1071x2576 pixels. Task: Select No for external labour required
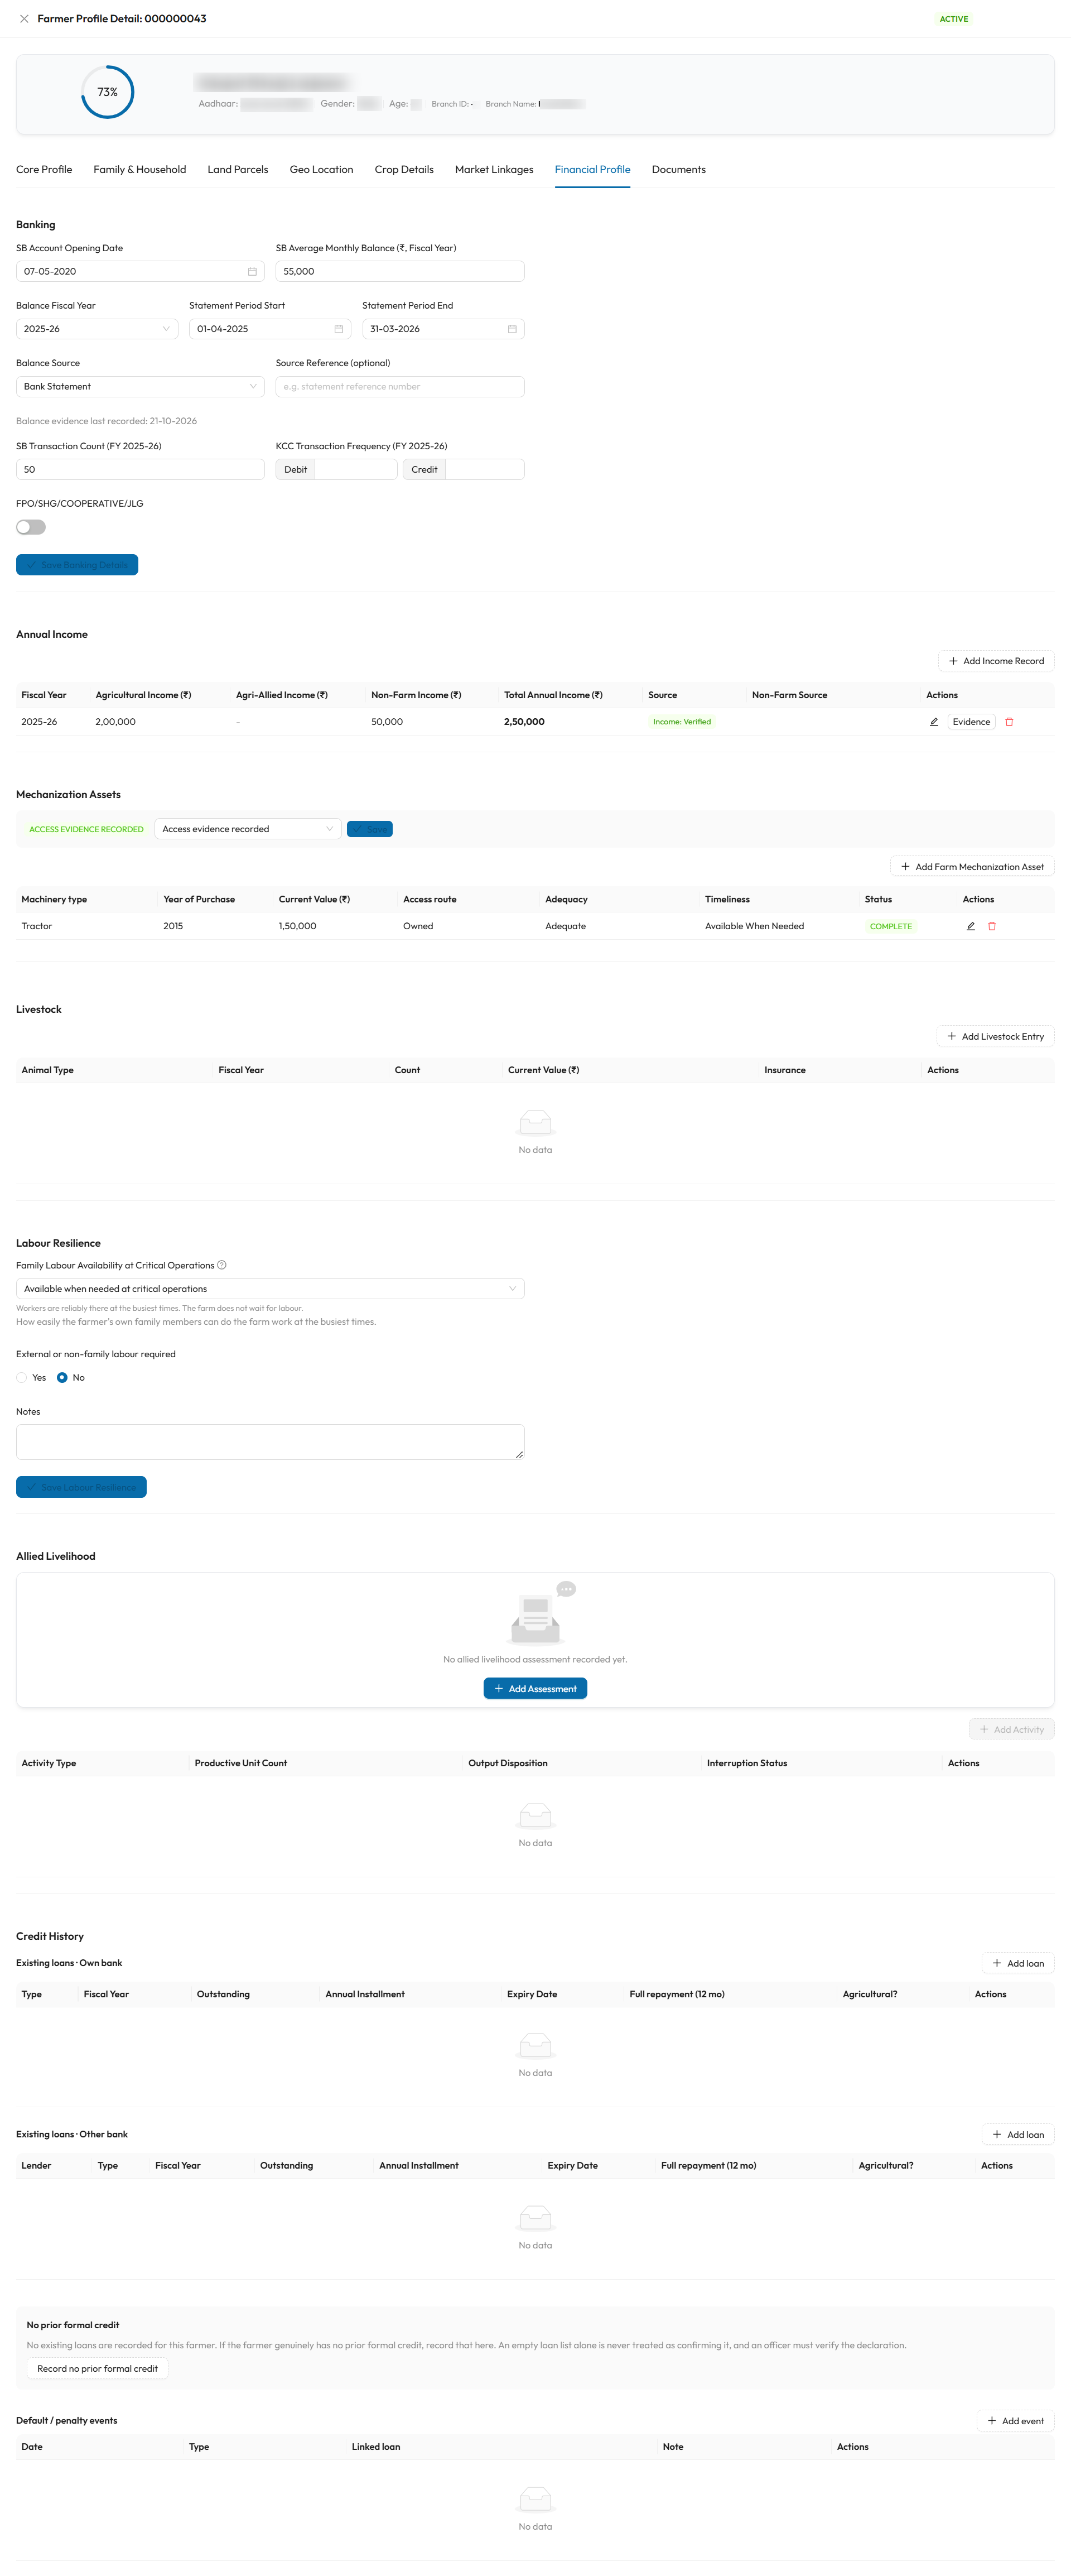[62, 1378]
